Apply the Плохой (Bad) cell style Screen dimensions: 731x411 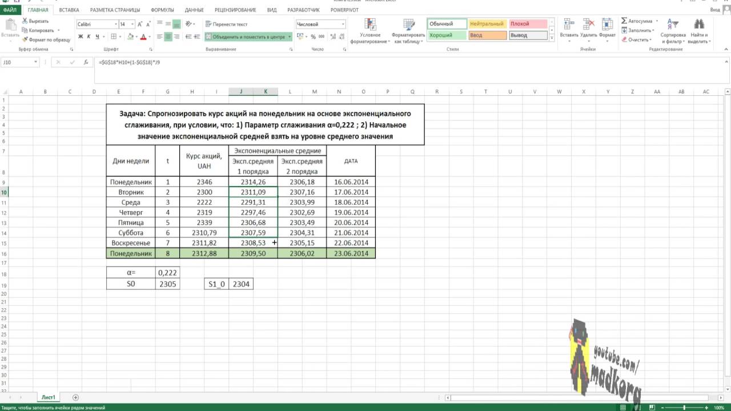click(x=528, y=24)
